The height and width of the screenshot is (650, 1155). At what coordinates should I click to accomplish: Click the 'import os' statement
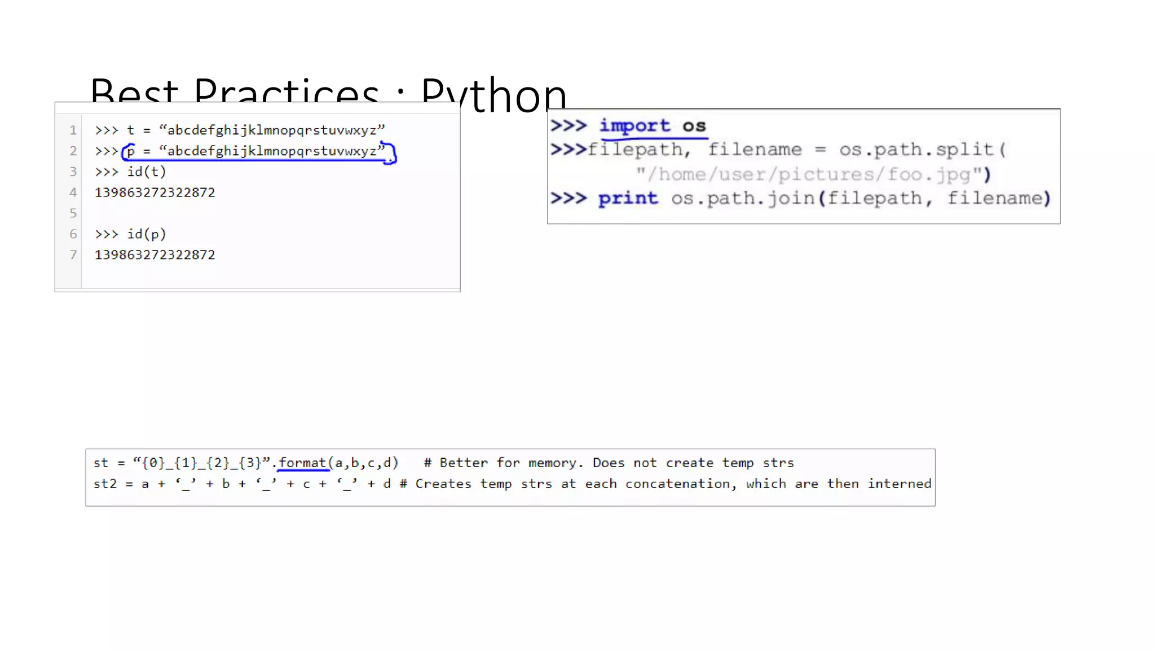(652, 126)
